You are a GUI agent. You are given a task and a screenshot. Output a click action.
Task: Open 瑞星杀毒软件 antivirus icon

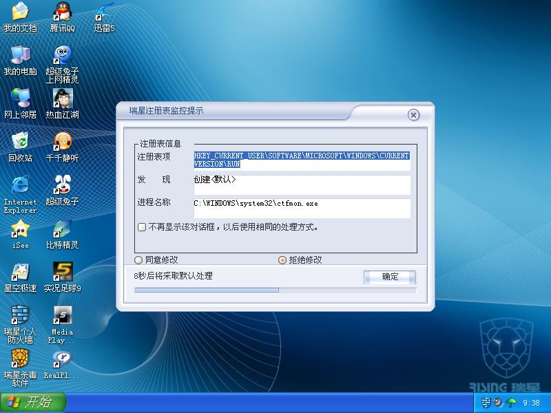[x=21, y=368]
